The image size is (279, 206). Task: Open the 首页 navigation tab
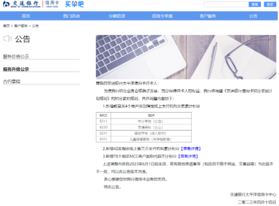click(x=26, y=16)
